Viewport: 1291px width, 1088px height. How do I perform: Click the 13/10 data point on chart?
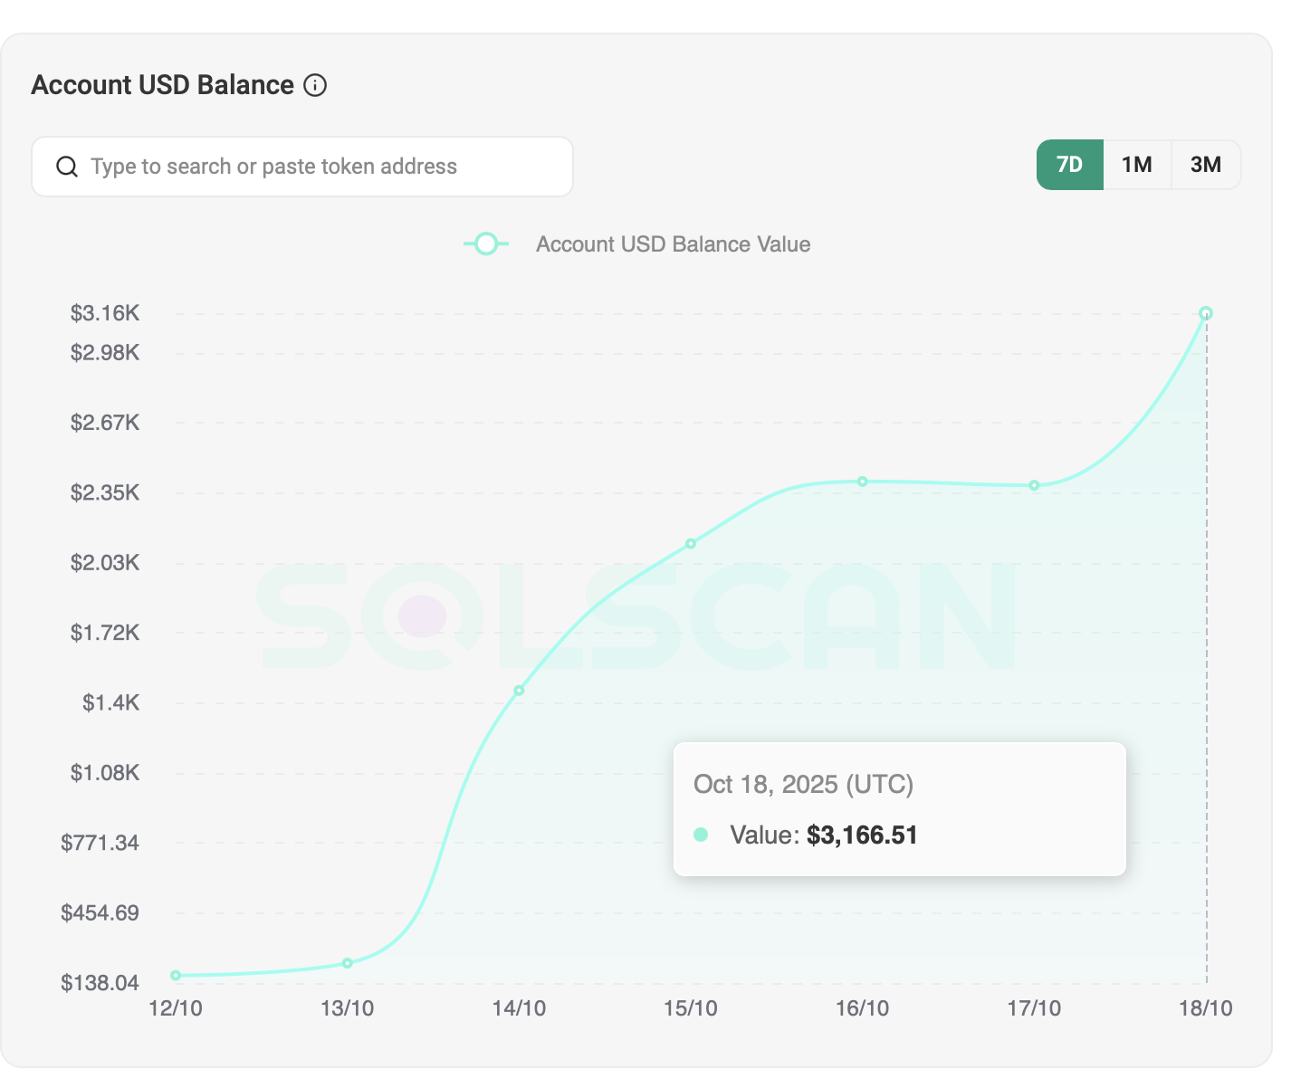[348, 963]
